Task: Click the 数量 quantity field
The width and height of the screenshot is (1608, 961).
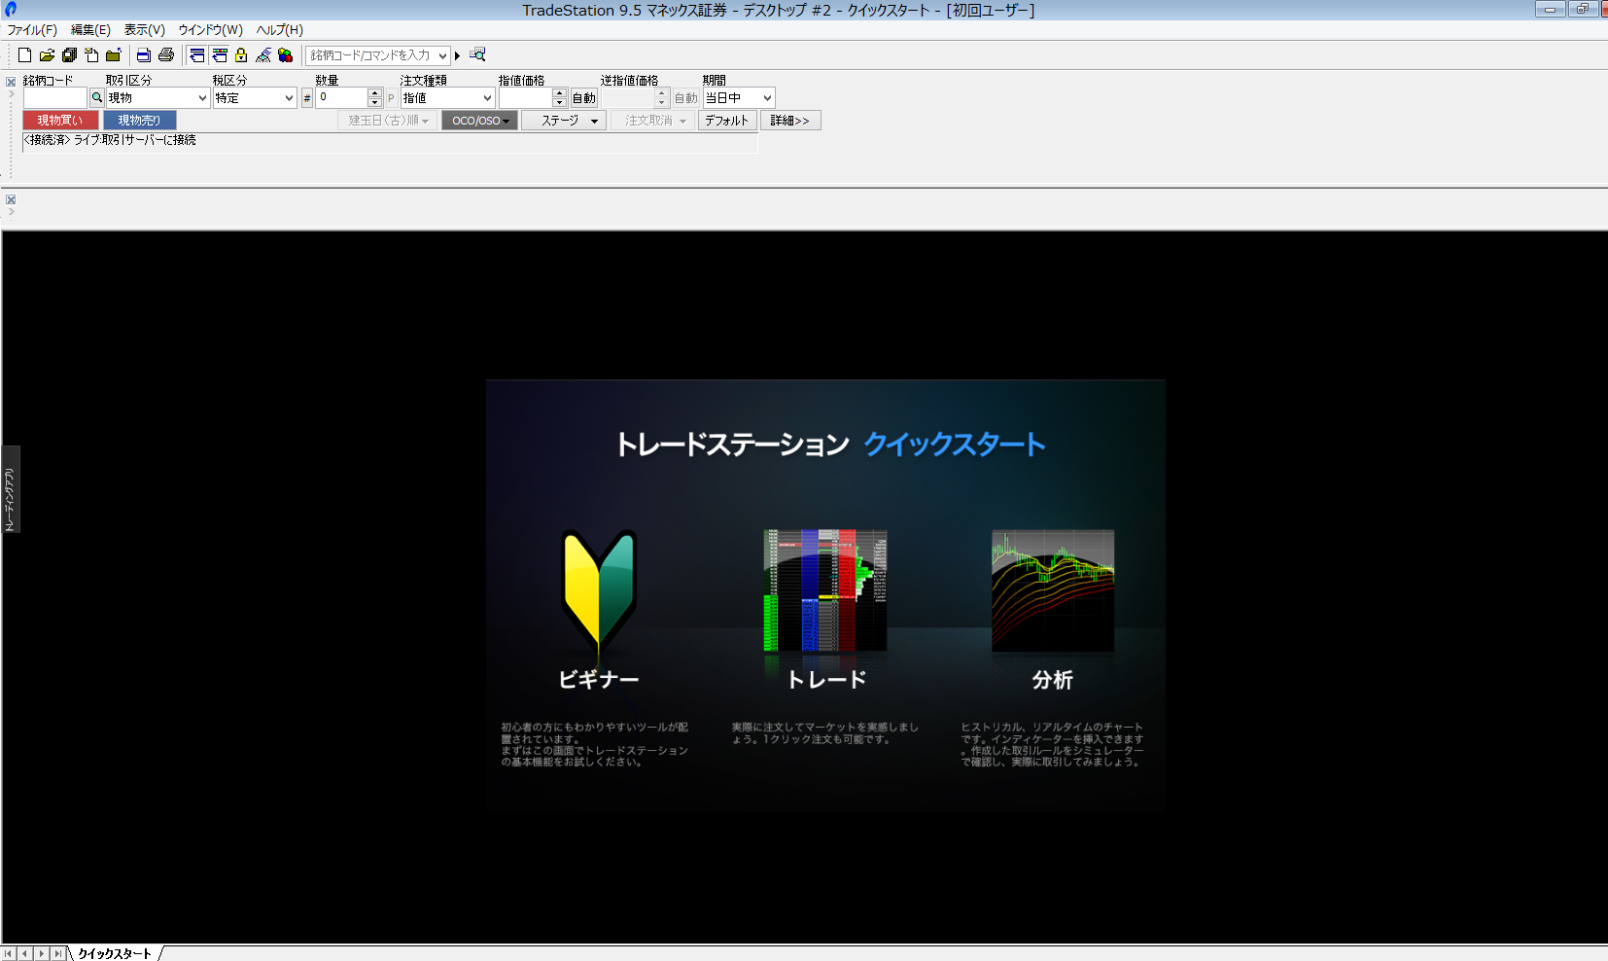Action: coord(341,98)
